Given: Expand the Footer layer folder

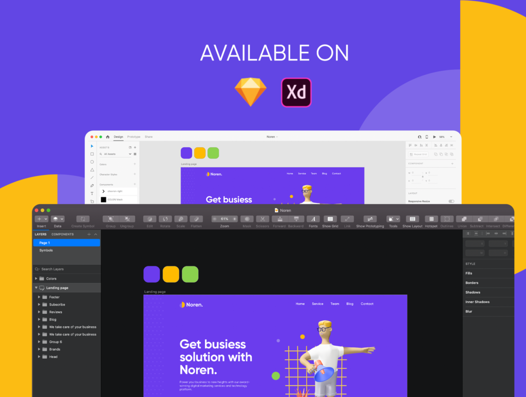Looking at the screenshot, I should [39, 297].
